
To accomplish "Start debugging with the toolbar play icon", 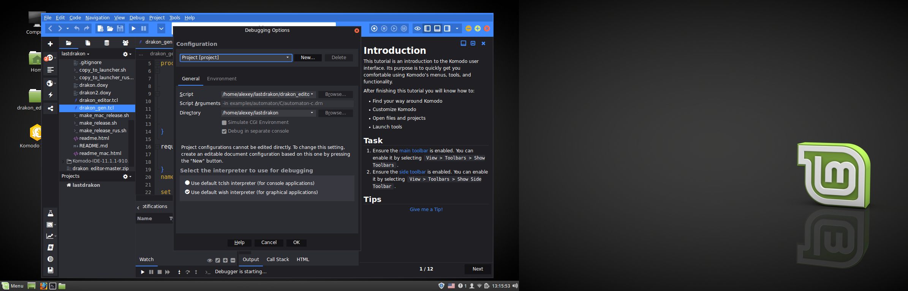I will (134, 28).
